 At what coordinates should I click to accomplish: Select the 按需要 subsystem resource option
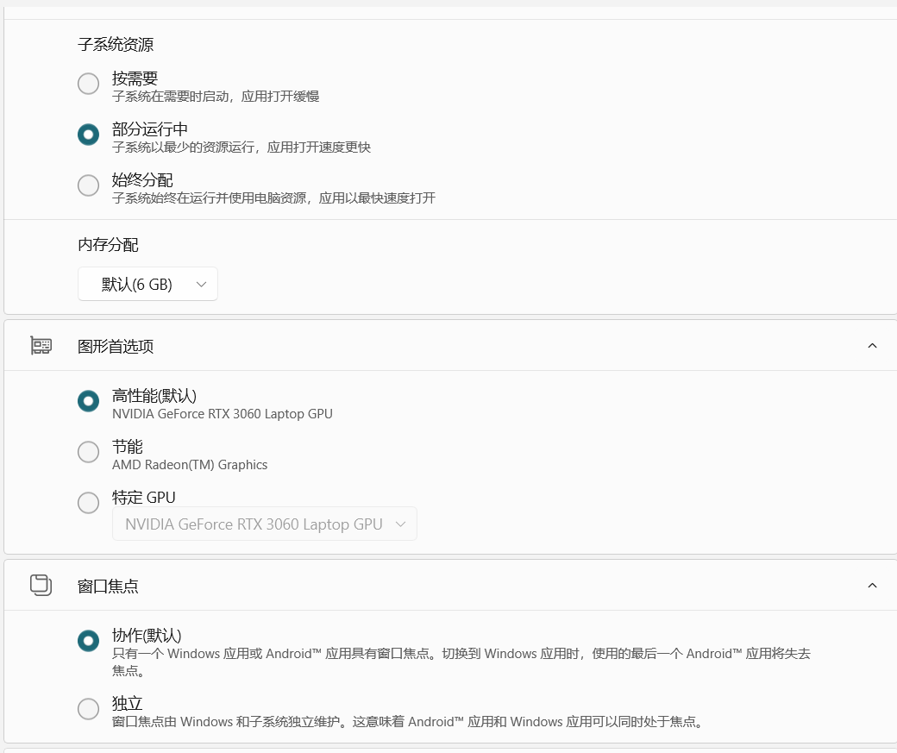point(88,84)
